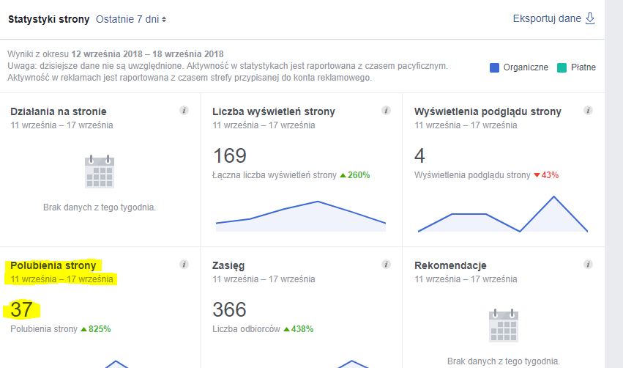Open info icon for Zasięg card
This screenshot has height=368, width=623.
click(386, 264)
